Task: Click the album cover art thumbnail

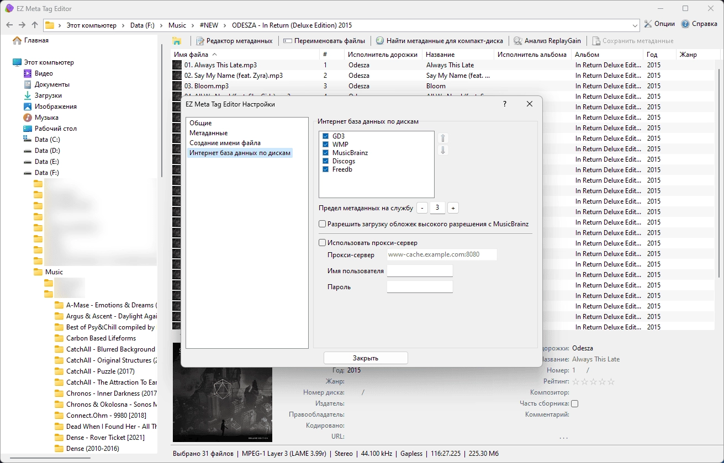Action: pyautogui.click(x=223, y=392)
